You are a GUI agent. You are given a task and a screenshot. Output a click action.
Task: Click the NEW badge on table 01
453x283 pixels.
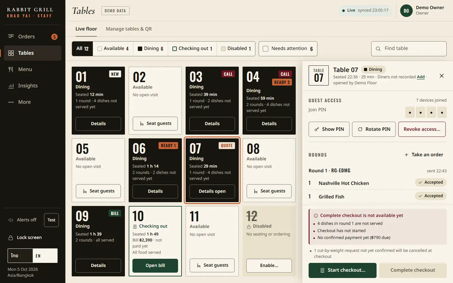(x=115, y=74)
